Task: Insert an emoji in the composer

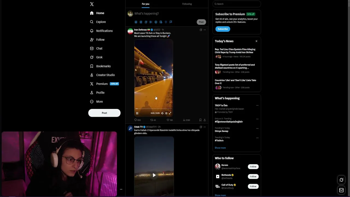Action: click(156, 22)
